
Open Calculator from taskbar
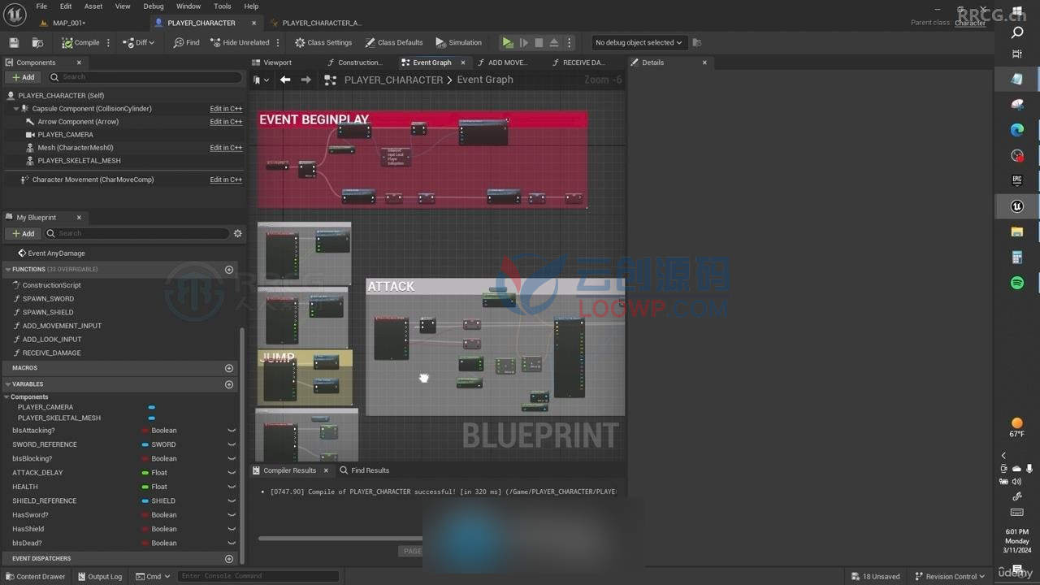1017,258
